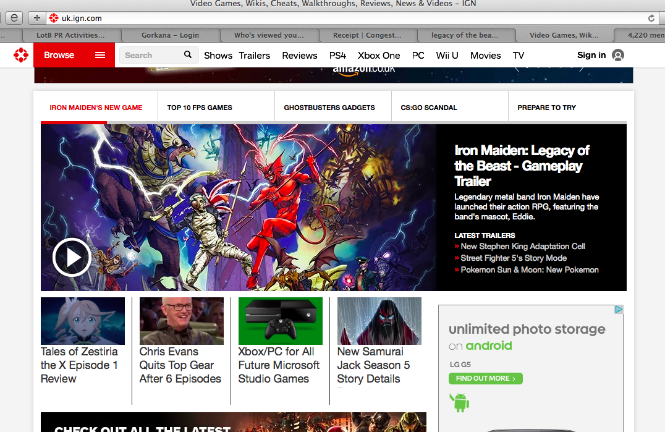
Task: Open Street Fighter 5's Story Mode link
Action: 514,258
